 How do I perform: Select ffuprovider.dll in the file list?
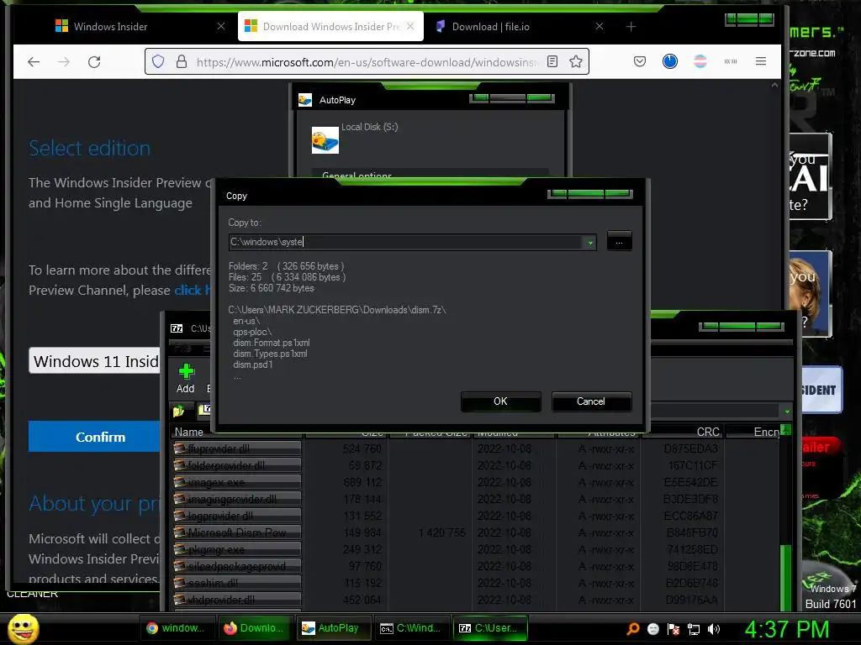[237, 448]
